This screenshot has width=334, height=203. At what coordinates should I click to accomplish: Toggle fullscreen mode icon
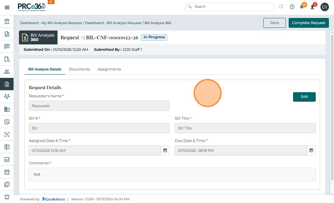tap(281, 7)
